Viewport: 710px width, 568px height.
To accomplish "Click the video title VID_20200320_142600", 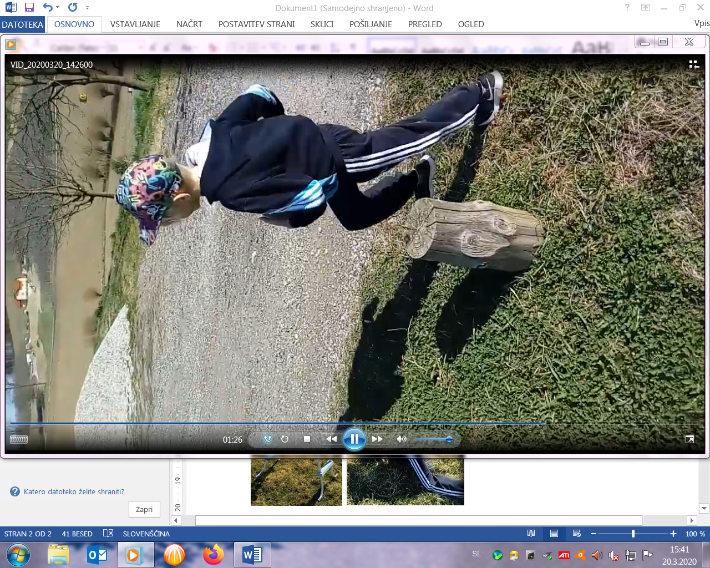I will point(52,64).
